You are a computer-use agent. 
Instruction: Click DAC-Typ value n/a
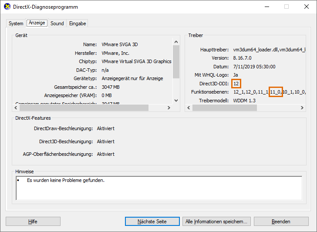tap(105, 70)
